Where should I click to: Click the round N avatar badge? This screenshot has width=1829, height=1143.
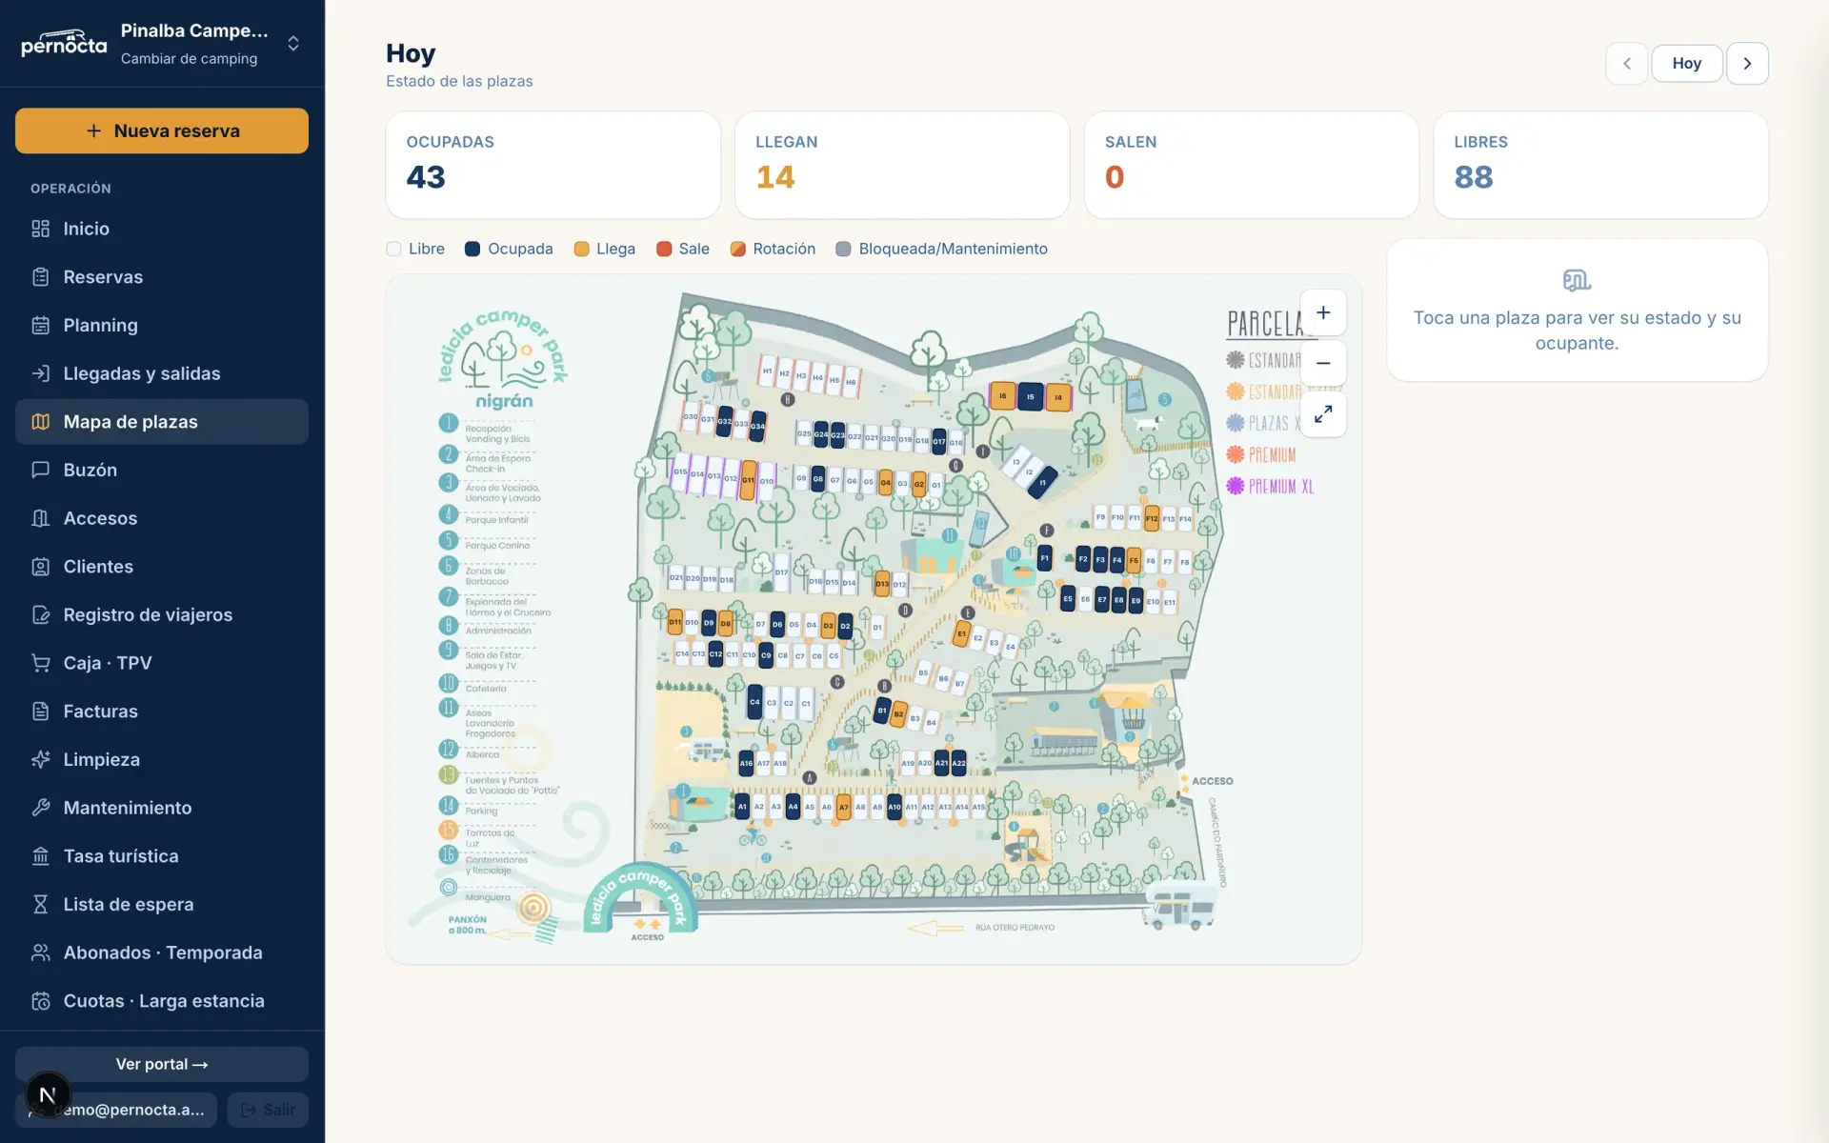(x=48, y=1095)
